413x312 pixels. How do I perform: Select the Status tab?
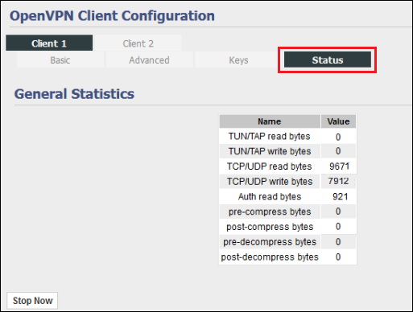(x=328, y=60)
